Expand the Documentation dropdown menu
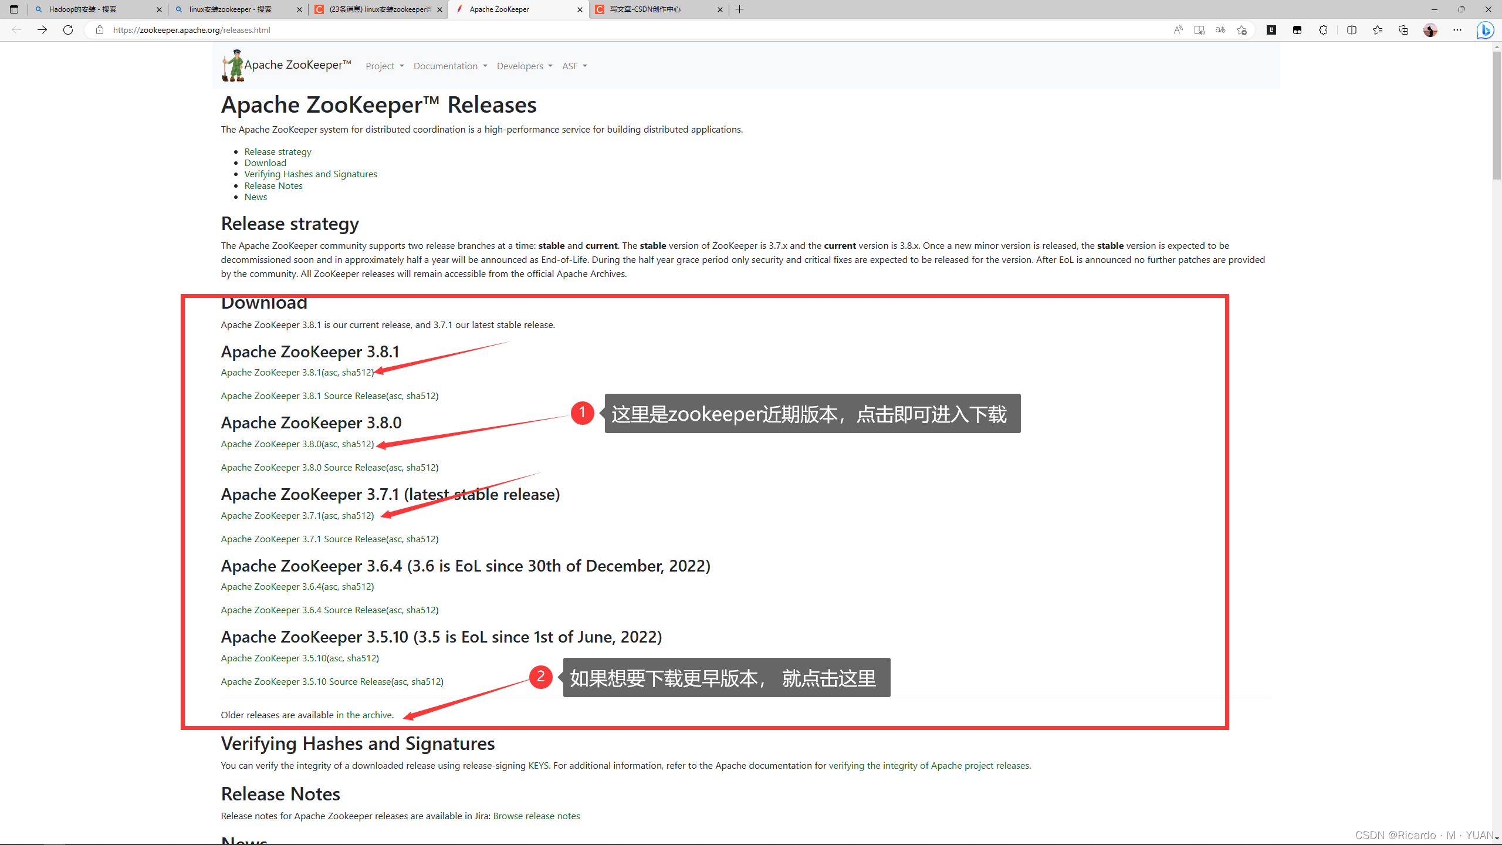The image size is (1502, 845). point(450,66)
